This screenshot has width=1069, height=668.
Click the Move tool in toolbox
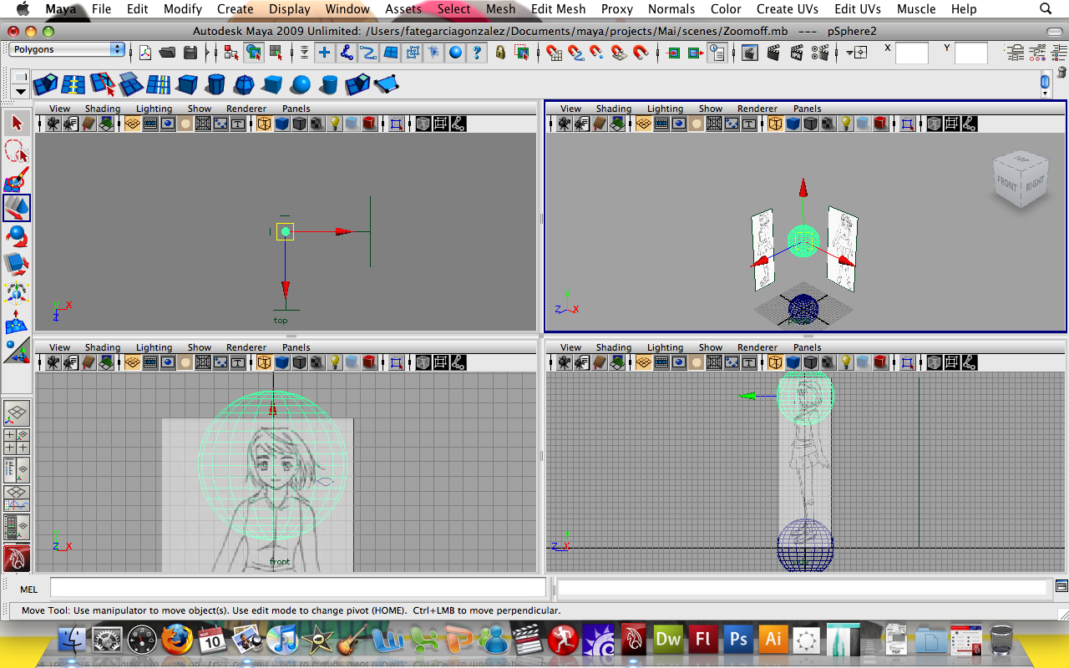pyautogui.click(x=17, y=208)
